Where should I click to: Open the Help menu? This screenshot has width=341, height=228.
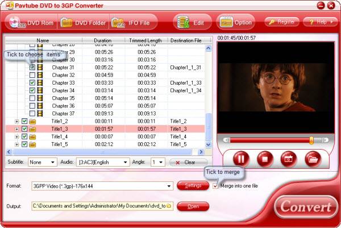(x=320, y=22)
